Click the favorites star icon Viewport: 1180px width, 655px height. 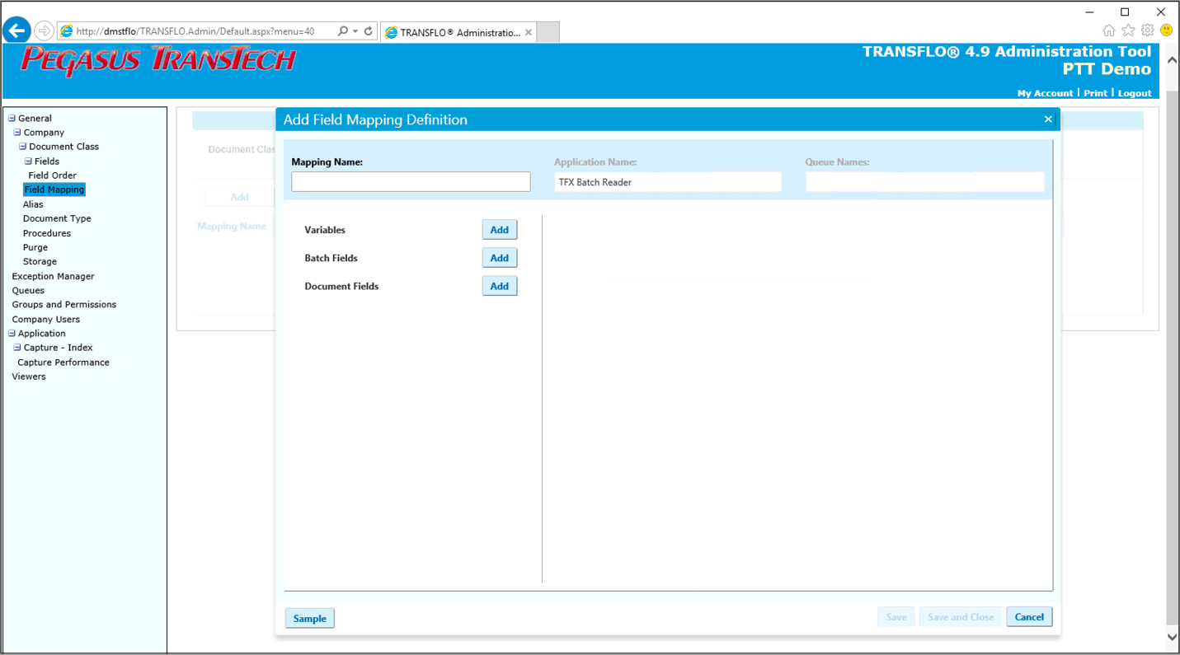tap(1128, 30)
